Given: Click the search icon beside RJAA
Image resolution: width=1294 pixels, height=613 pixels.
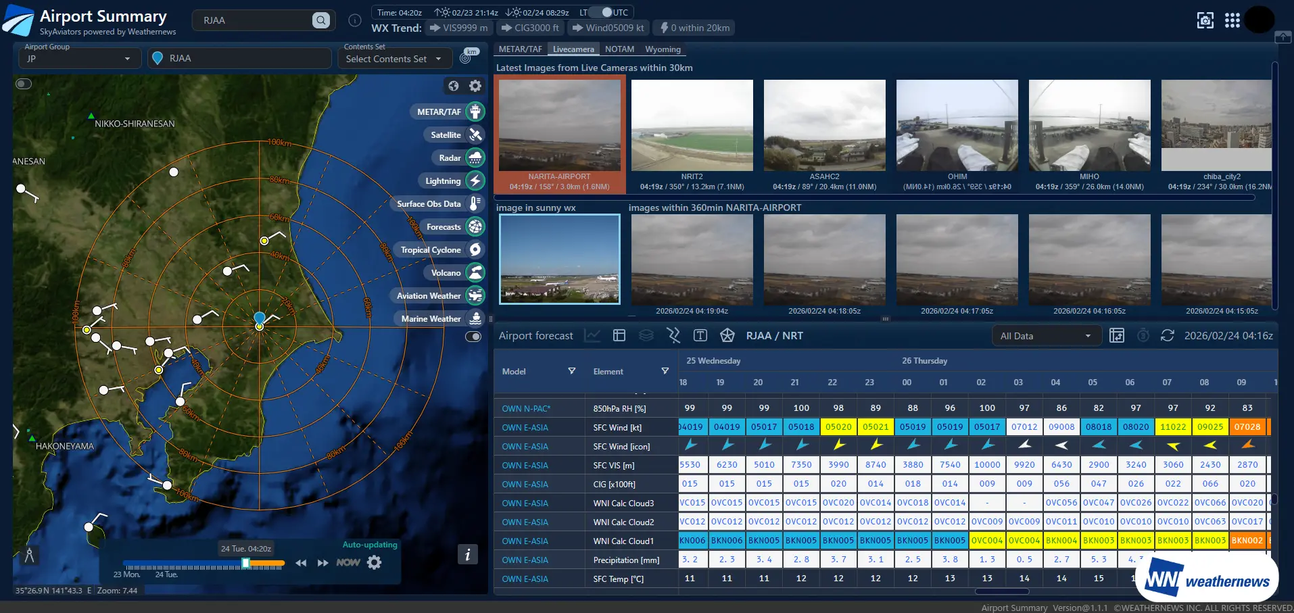Looking at the screenshot, I should tap(321, 20).
